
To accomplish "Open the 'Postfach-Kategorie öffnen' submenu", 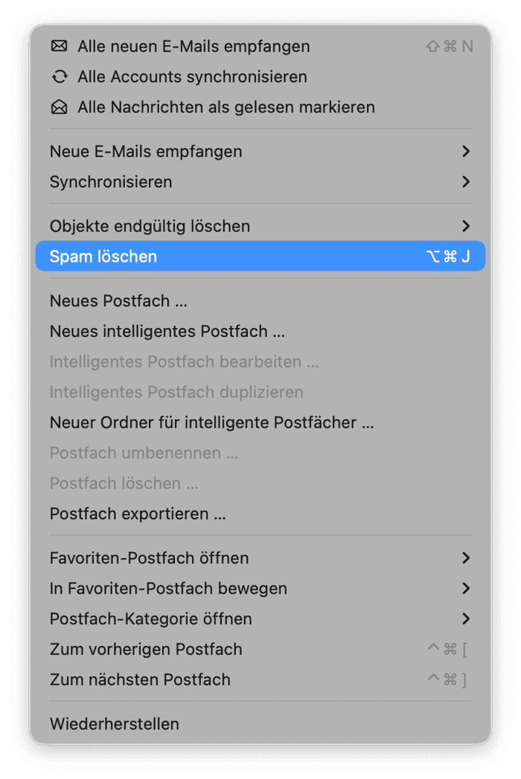I will 467,618.
